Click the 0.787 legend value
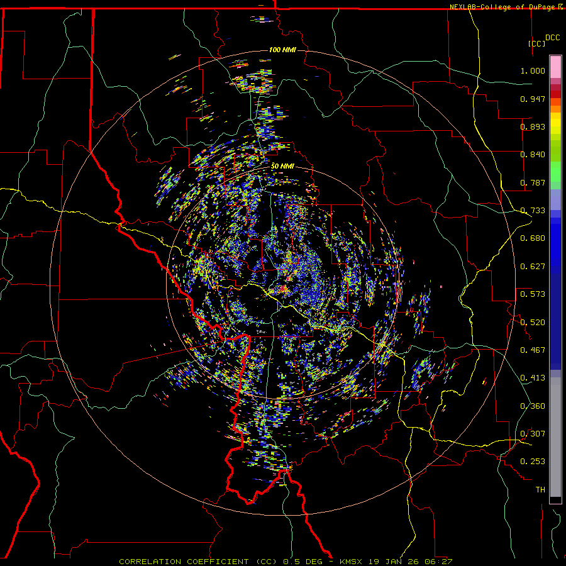This screenshot has height=566, width=566. point(533,182)
